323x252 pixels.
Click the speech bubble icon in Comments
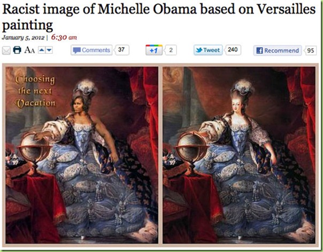coord(77,50)
